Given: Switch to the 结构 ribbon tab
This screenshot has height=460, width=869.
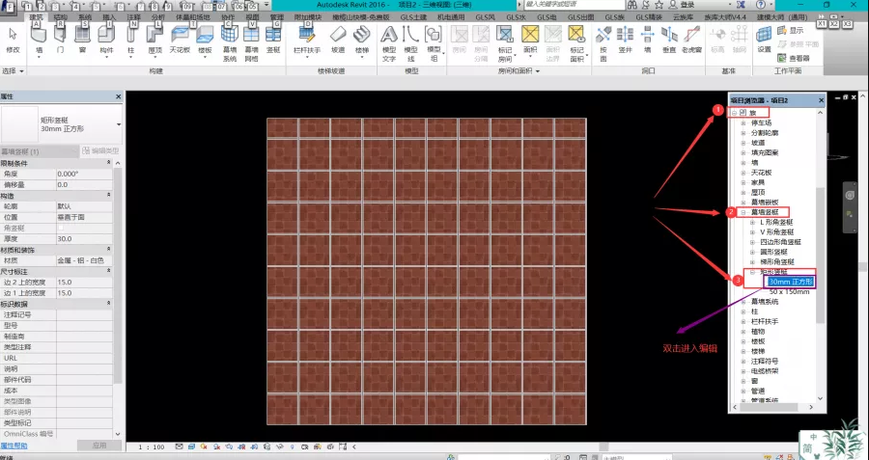Looking at the screenshot, I should (60, 17).
